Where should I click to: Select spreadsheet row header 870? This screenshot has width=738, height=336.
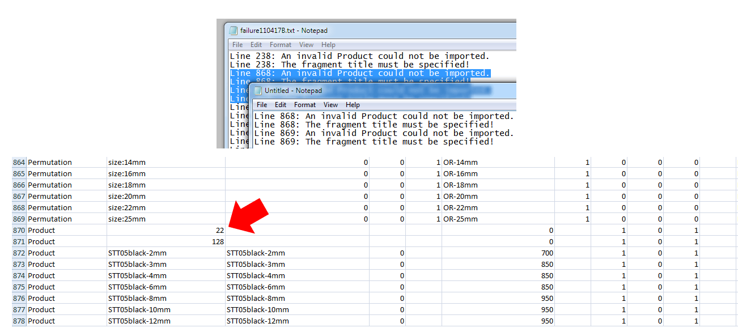pos(19,231)
